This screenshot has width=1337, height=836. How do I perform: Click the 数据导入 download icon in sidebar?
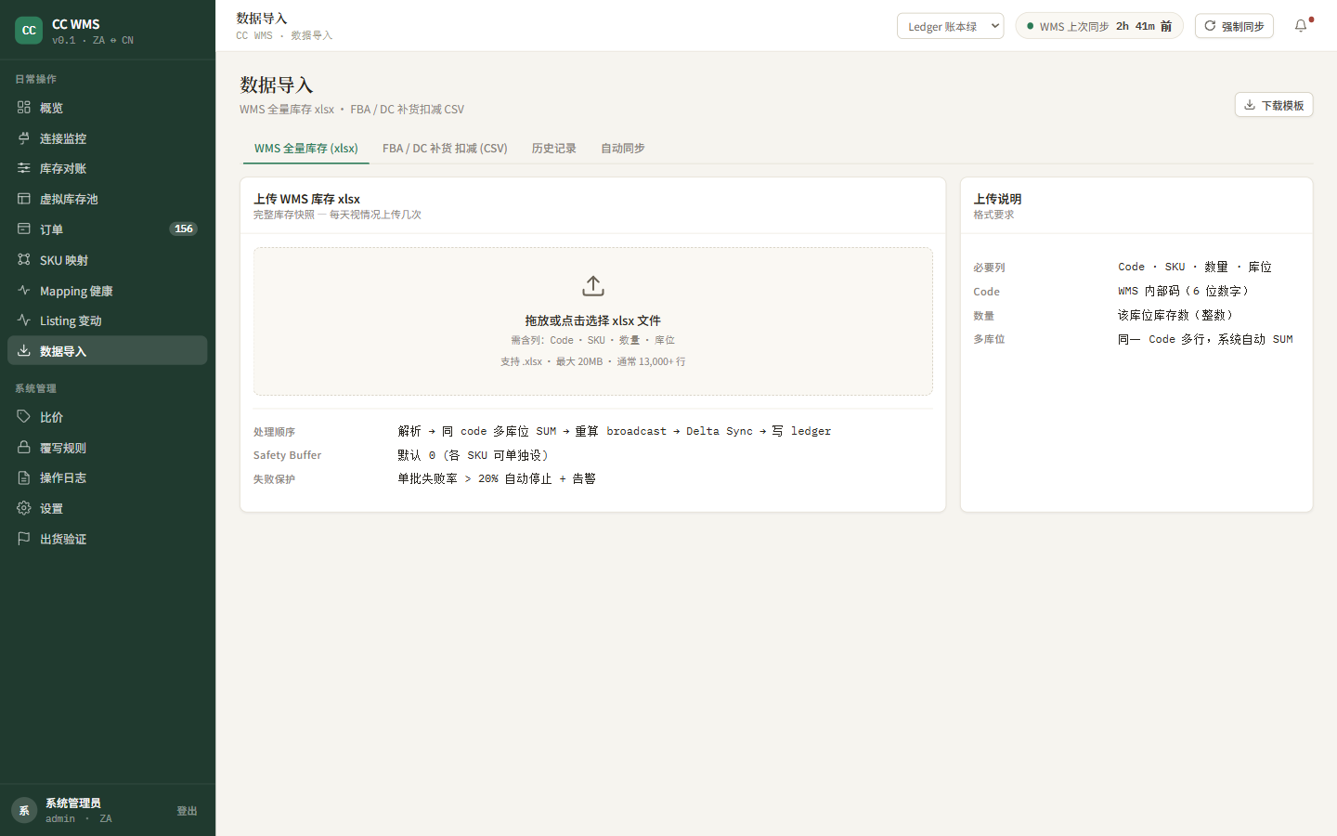point(24,351)
